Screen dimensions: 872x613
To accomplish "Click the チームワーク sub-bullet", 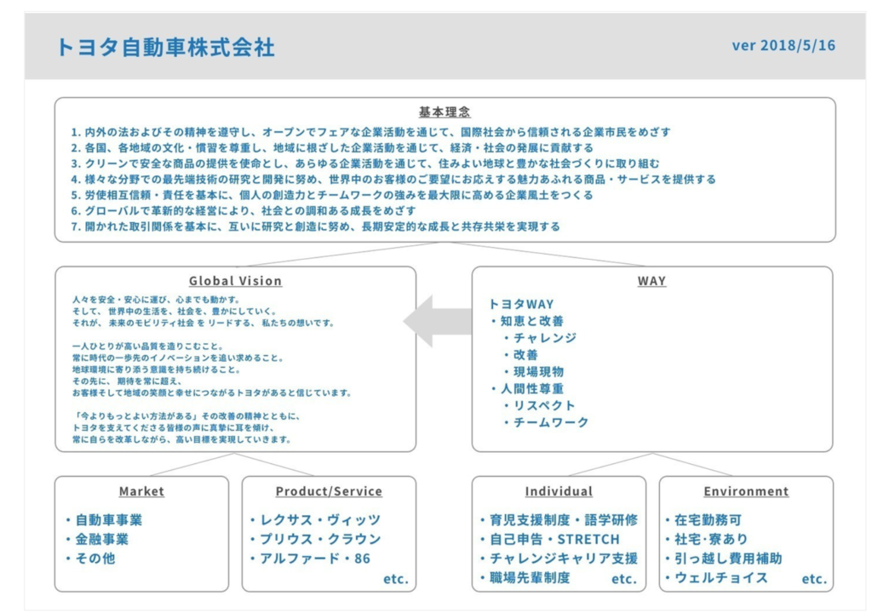I will point(546,422).
